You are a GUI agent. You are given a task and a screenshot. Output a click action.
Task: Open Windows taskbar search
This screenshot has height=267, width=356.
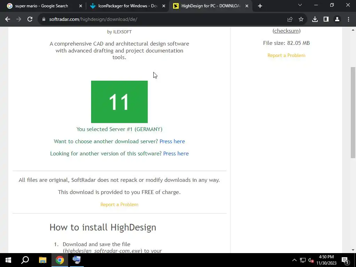25,260
